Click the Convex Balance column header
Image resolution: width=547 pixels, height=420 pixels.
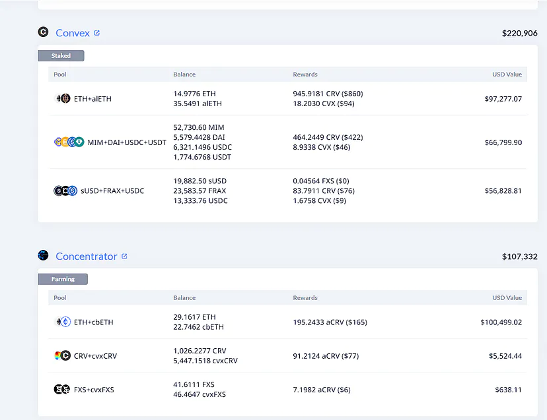pyautogui.click(x=184, y=75)
